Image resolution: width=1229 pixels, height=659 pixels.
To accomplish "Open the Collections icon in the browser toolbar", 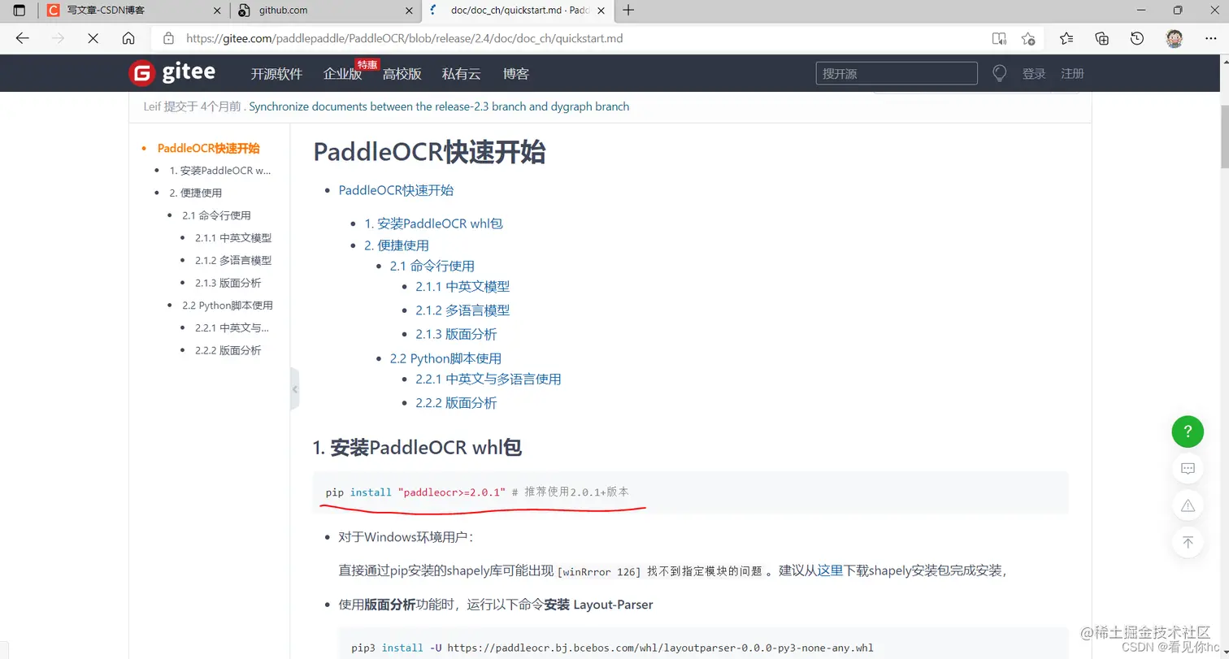I will tap(1101, 38).
